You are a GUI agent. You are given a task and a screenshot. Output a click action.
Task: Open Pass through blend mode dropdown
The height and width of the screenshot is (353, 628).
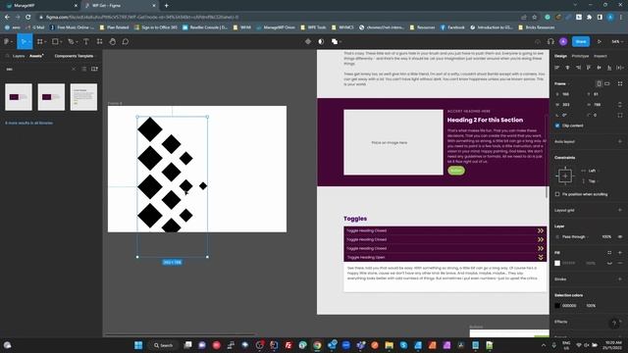click(575, 237)
